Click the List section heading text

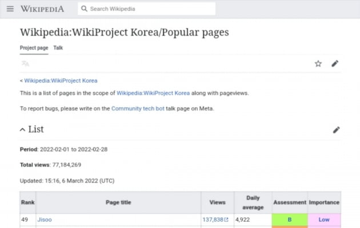[36, 129]
